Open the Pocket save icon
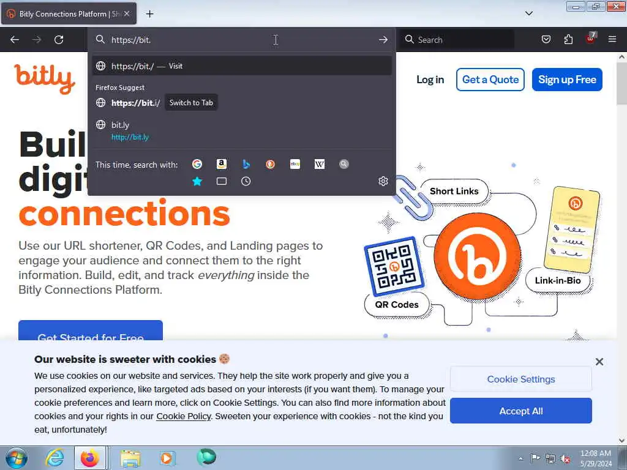627x470 pixels. [x=546, y=39]
